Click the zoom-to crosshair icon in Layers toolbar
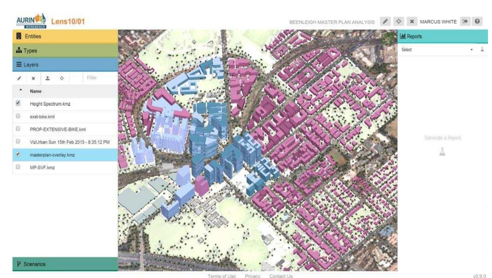492x278 pixels. (x=62, y=78)
